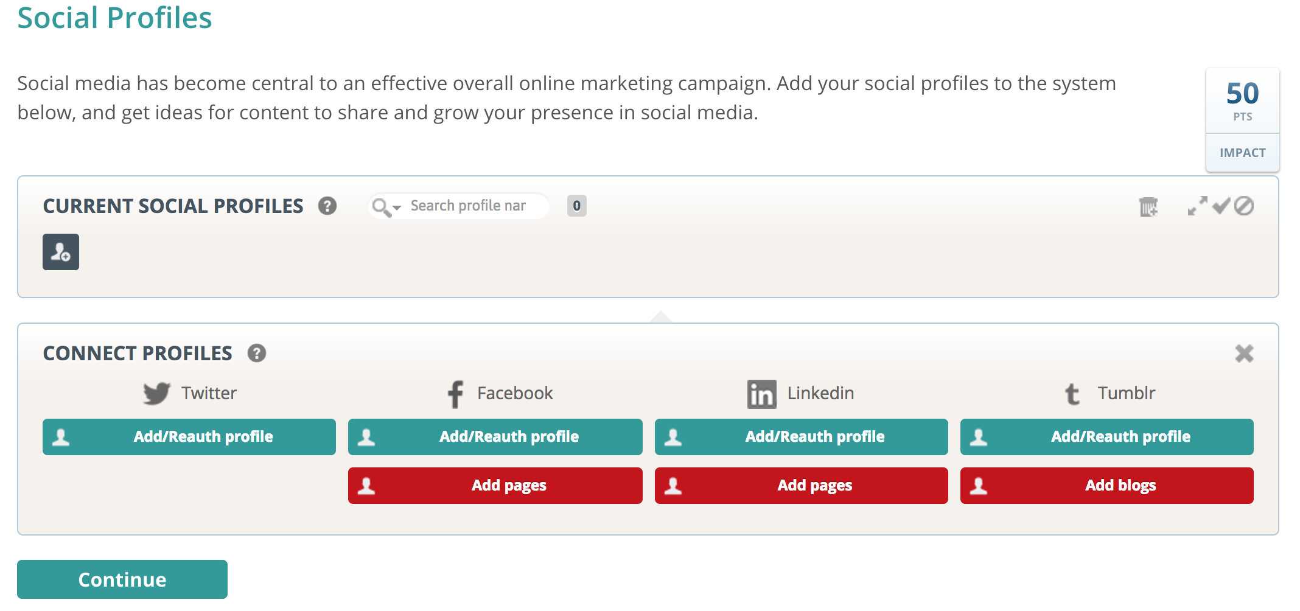The width and height of the screenshot is (1300, 611).
Task: Click the deselect all circle-slash icon
Action: (1244, 206)
